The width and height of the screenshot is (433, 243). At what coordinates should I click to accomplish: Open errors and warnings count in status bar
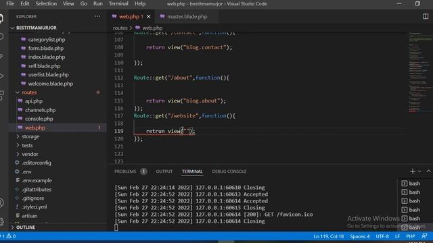pos(8,236)
